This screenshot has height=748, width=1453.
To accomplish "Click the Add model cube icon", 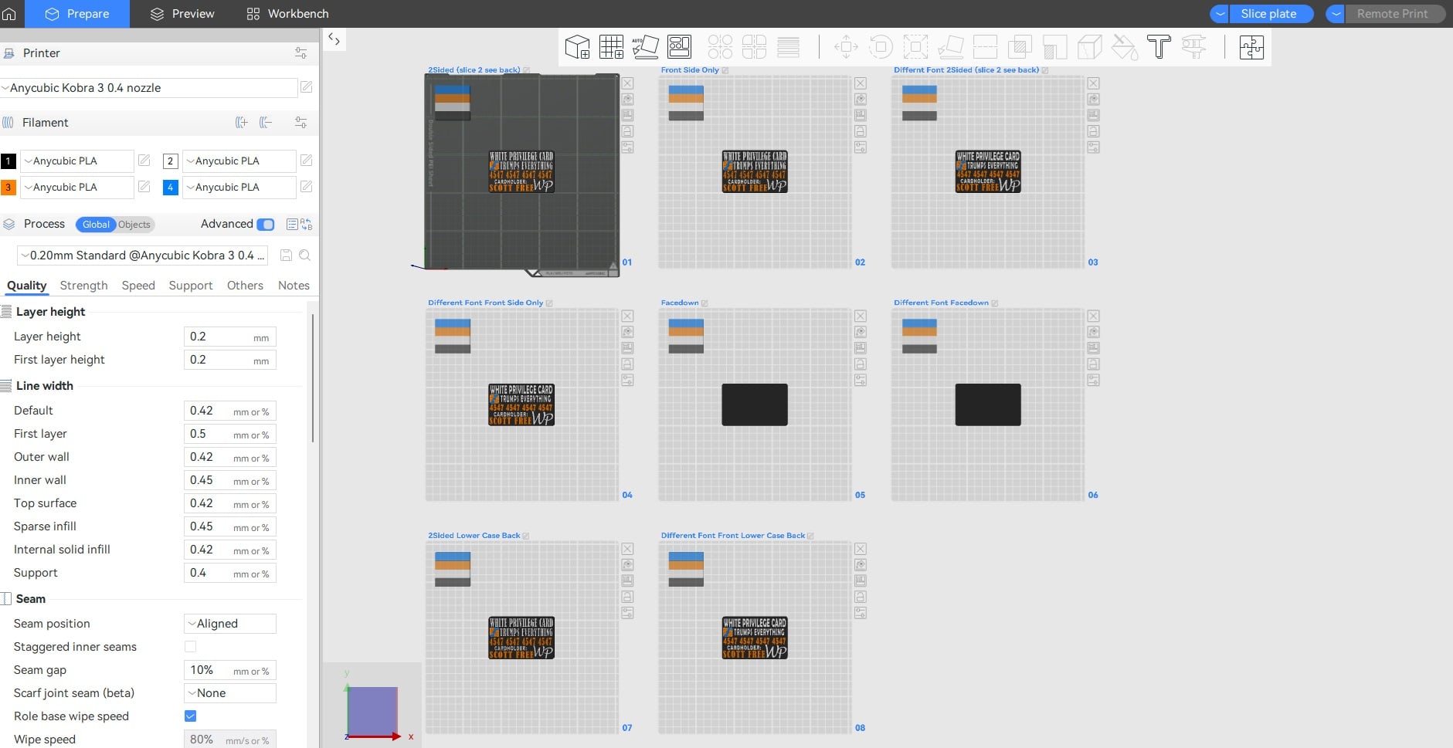I will point(577,47).
